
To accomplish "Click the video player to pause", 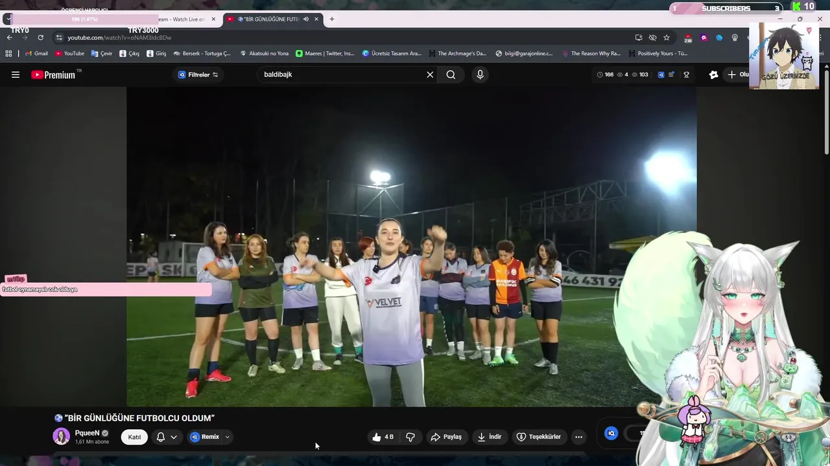I will [x=411, y=247].
